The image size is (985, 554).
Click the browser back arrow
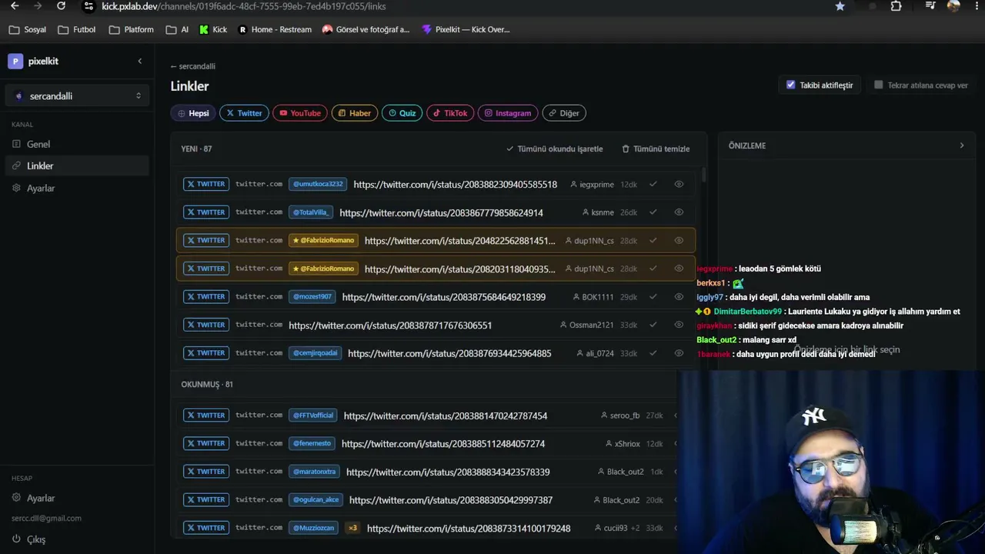pyautogui.click(x=14, y=6)
